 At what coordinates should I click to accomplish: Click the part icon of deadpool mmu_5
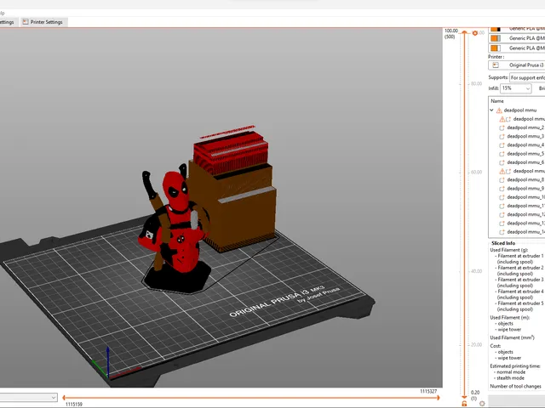point(502,154)
